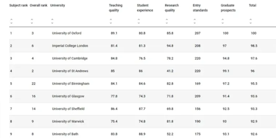Sort by Graduate prospects arrows
The height and width of the screenshot is (138, 276).
(x=222, y=21)
